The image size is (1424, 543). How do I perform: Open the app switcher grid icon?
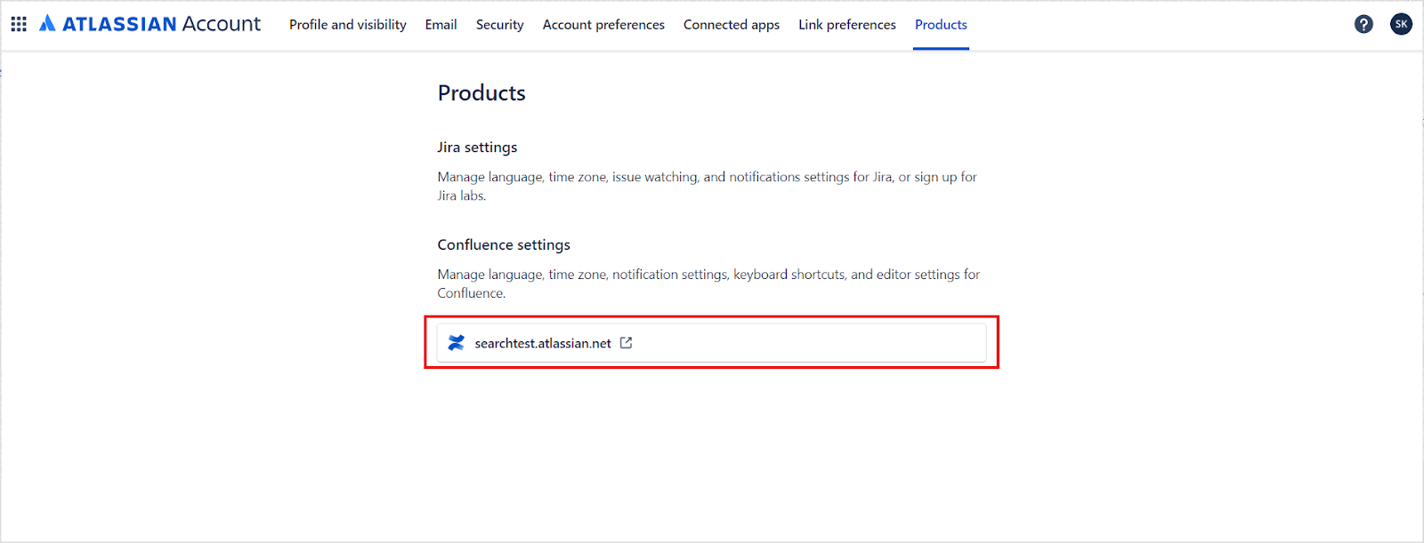tap(19, 24)
